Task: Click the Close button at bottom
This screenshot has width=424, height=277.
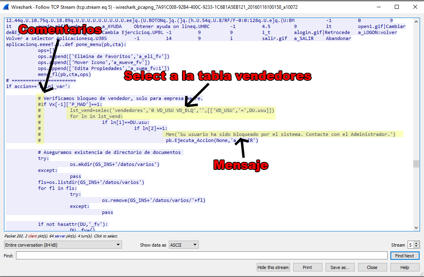Action: point(372,267)
